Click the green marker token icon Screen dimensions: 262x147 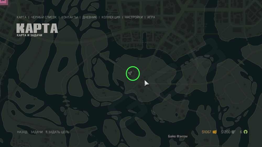point(245,132)
